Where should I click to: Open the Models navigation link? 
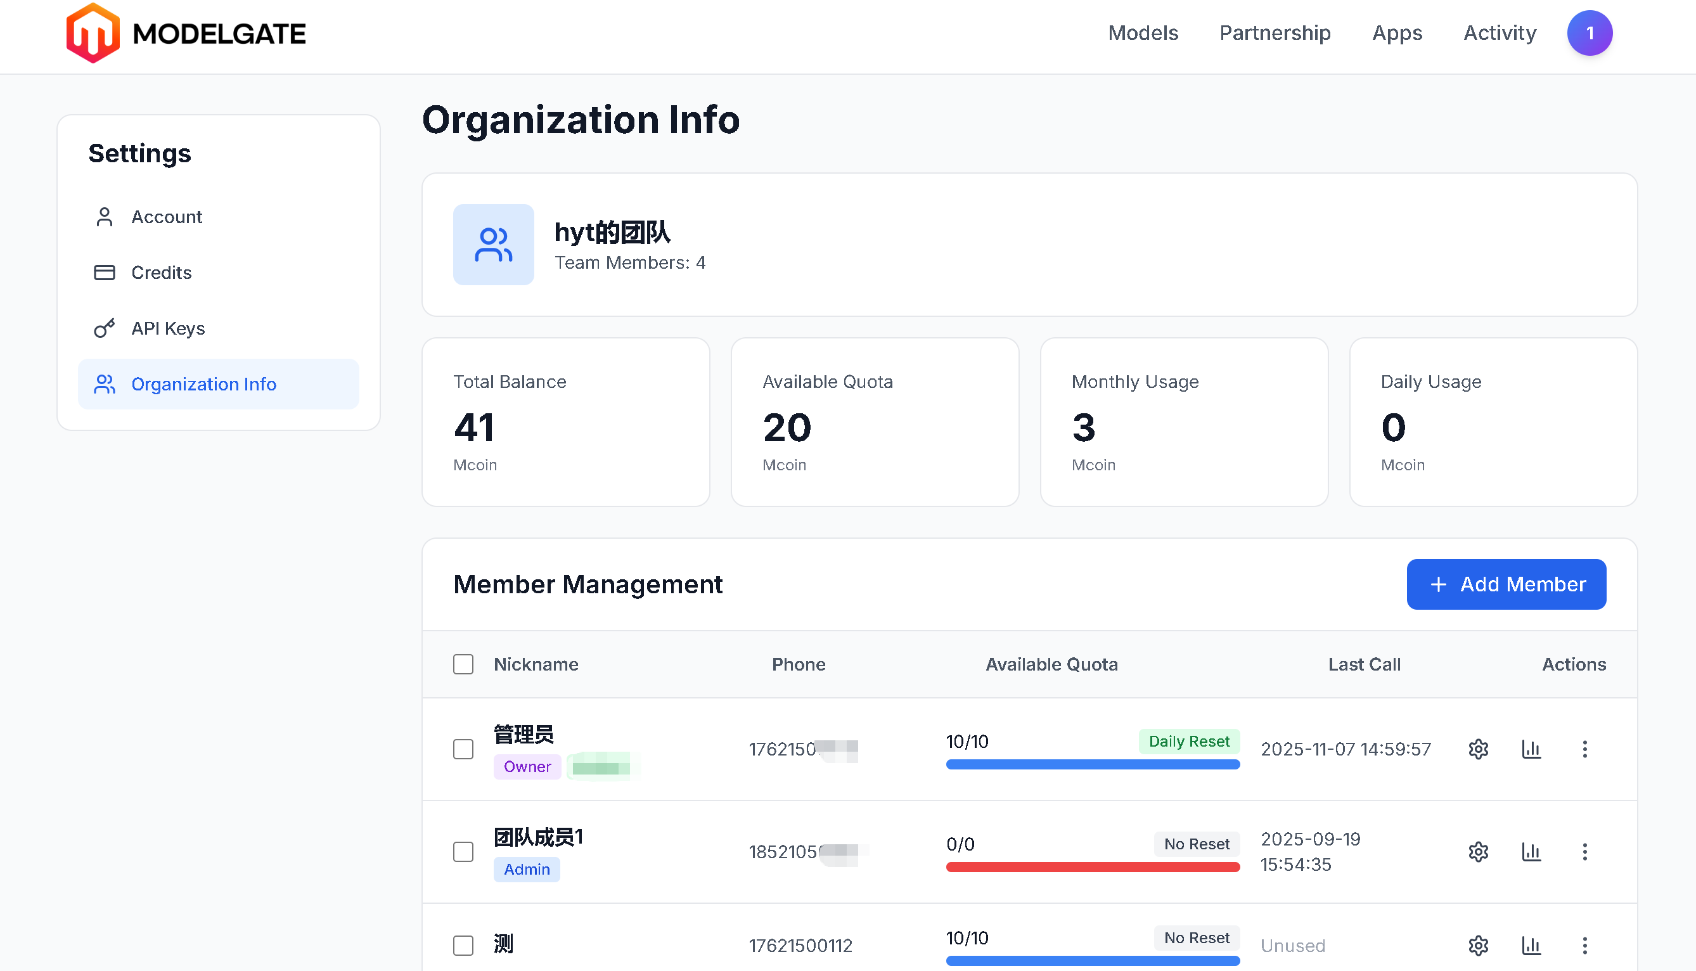pyautogui.click(x=1143, y=34)
